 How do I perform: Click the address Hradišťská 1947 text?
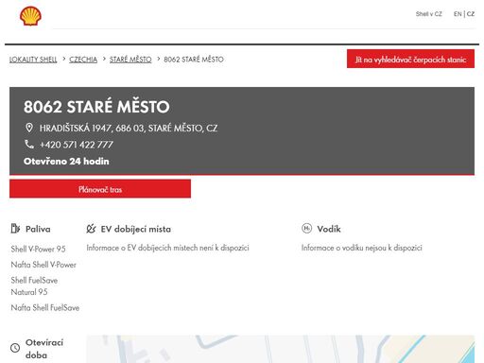coord(129,129)
